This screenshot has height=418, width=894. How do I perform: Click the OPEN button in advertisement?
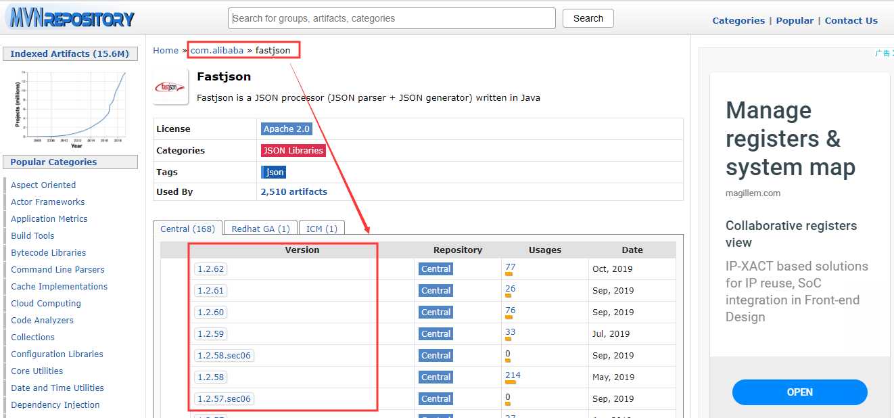click(799, 392)
